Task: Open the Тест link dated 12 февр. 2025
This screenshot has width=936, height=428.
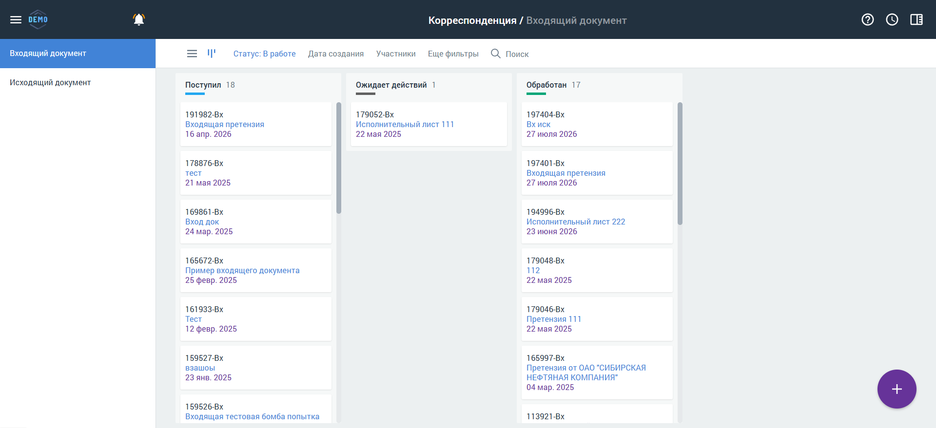Action: point(194,319)
